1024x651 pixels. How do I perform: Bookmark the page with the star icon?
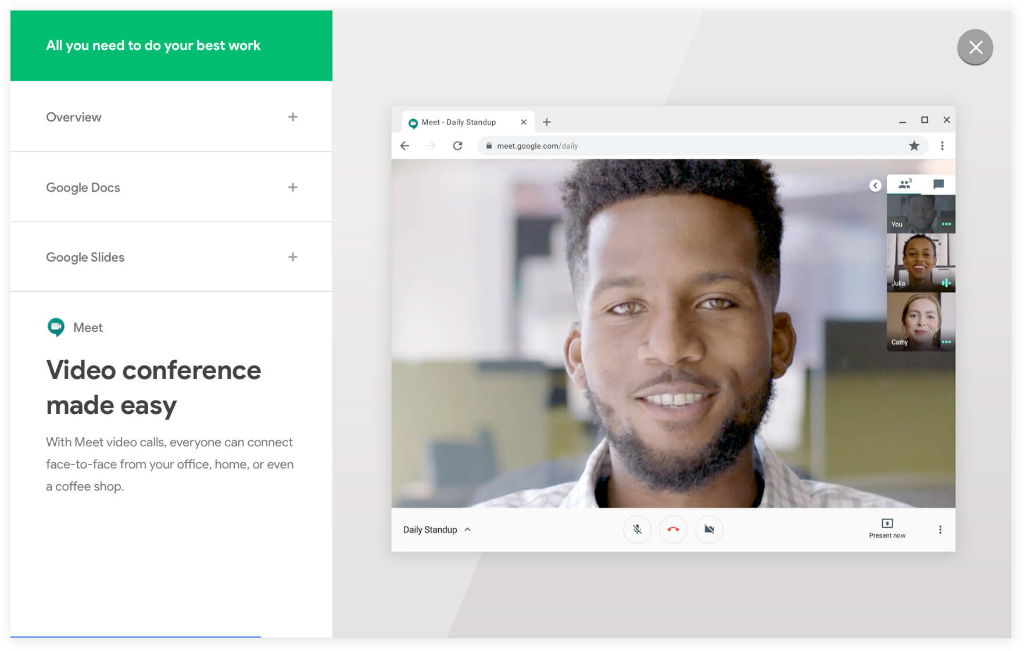coord(914,146)
